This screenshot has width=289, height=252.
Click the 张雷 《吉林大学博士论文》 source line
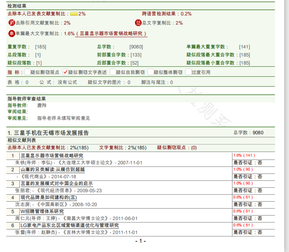[x=76, y=233]
